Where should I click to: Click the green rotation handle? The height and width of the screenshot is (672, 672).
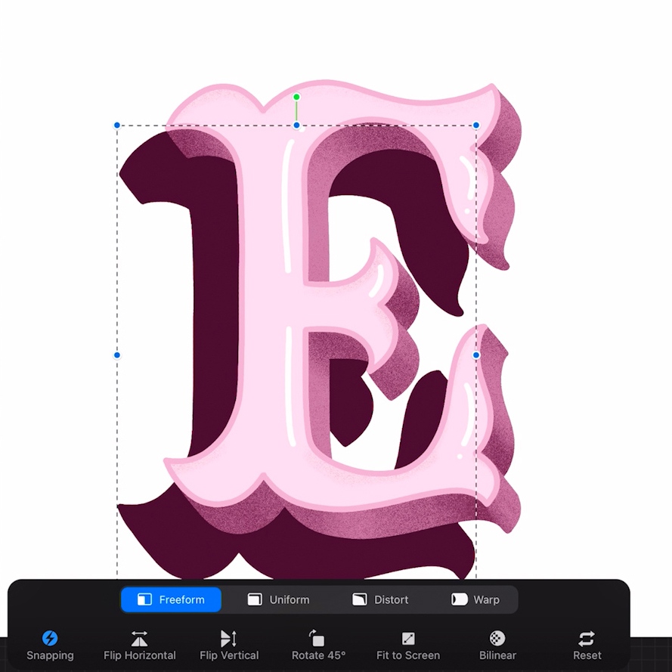pos(296,98)
